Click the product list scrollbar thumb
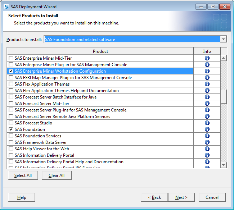The width and height of the screenshot is (234, 210). 224,96
